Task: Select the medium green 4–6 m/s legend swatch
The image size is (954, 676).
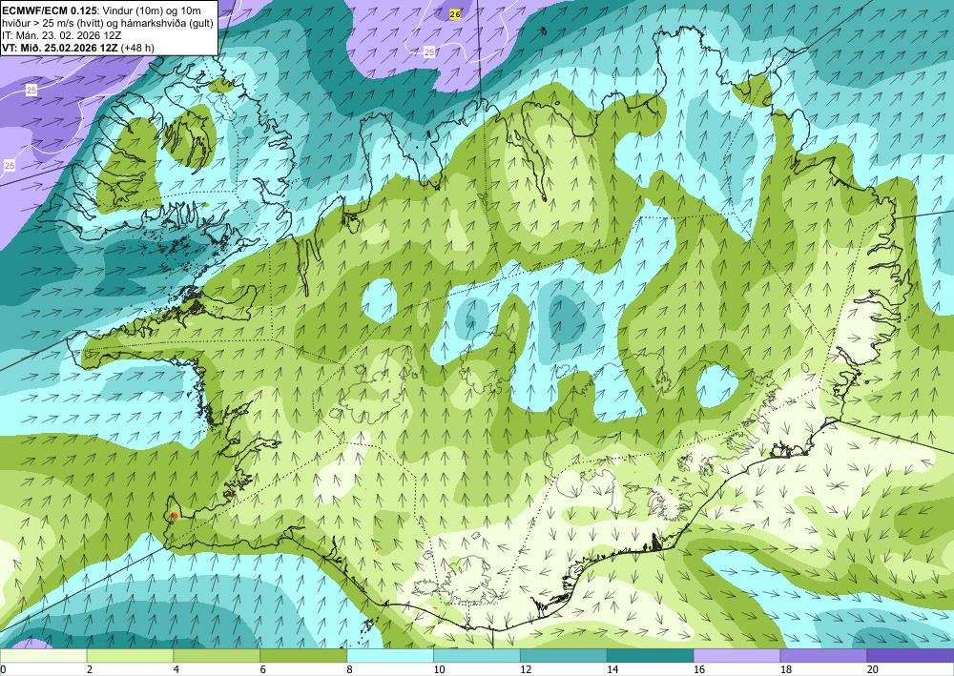Action: point(217,656)
